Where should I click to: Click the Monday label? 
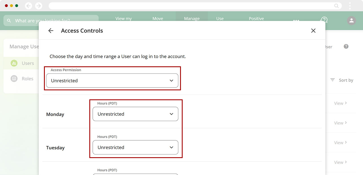click(55, 114)
